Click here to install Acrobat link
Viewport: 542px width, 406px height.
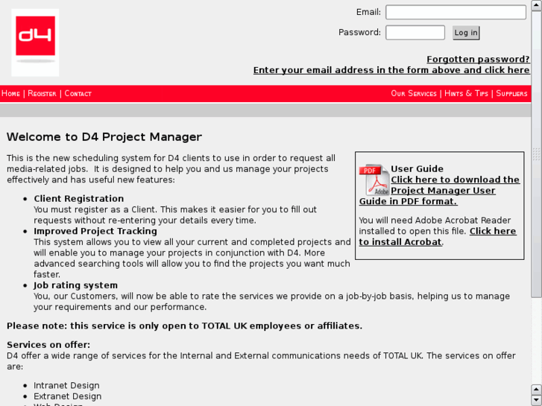click(438, 237)
